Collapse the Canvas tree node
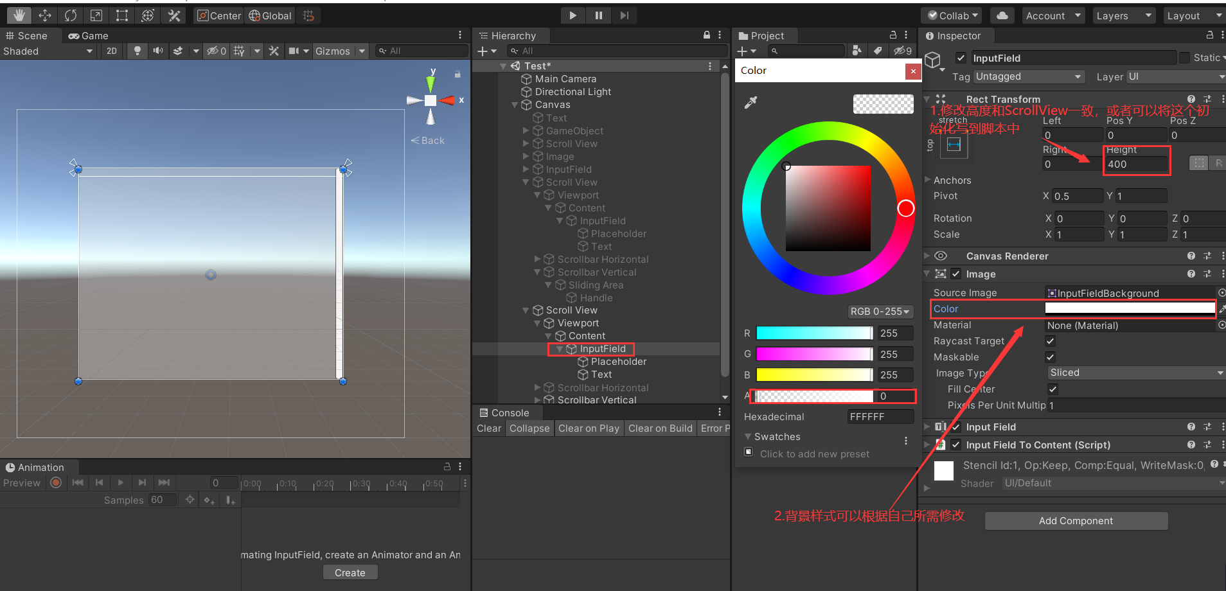The height and width of the screenshot is (591, 1226). (x=515, y=105)
